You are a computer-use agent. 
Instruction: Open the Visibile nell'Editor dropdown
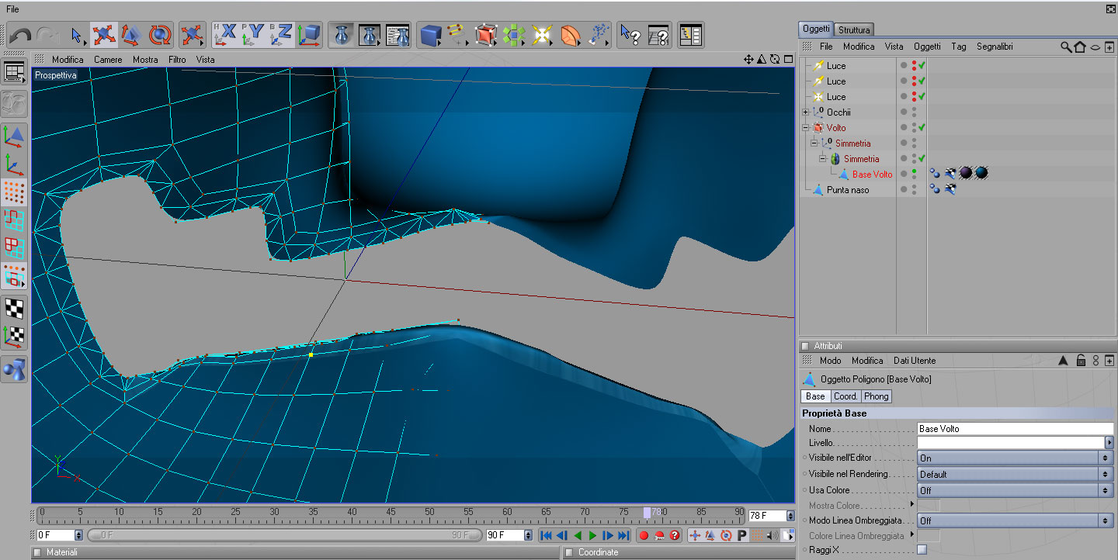[1014, 458]
